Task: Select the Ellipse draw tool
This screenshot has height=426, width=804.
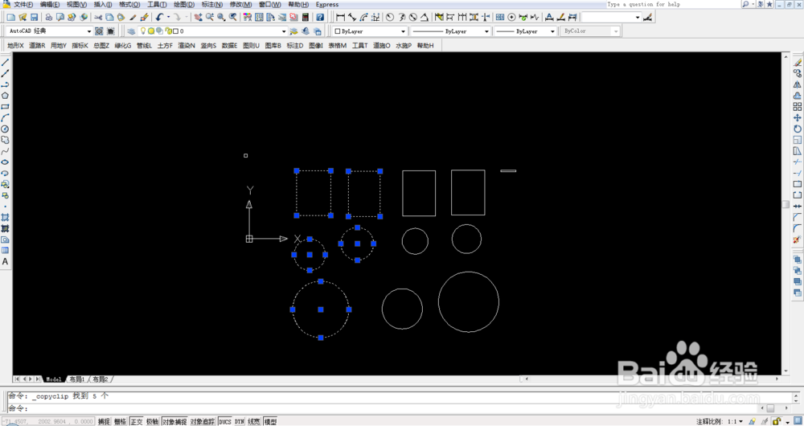Action: click(5, 162)
